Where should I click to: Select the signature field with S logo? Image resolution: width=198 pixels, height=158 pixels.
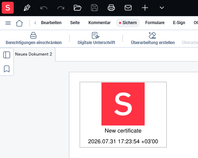(123, 115)
